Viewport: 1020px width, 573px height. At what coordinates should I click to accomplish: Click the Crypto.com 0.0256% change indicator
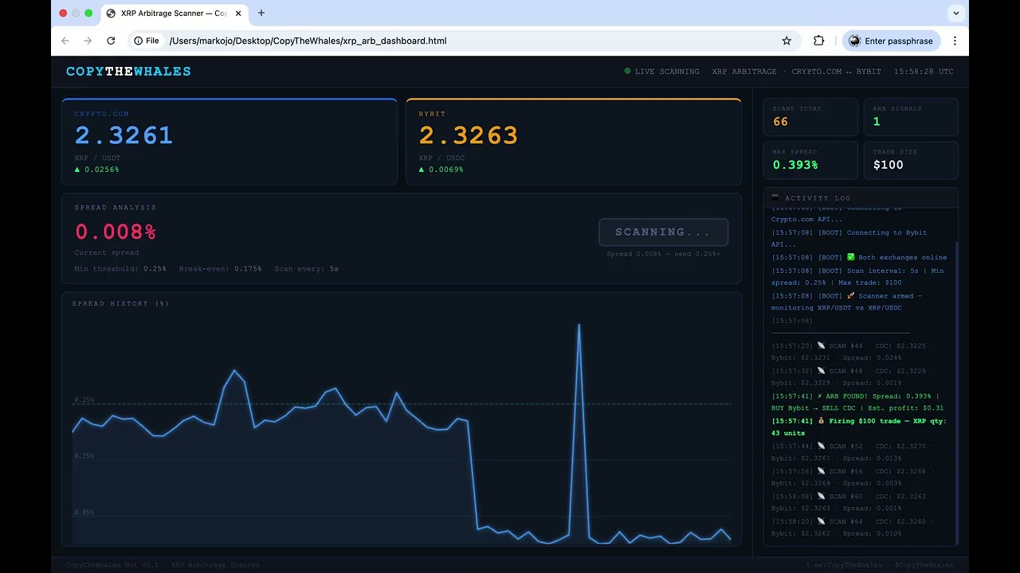pos(96,170)
